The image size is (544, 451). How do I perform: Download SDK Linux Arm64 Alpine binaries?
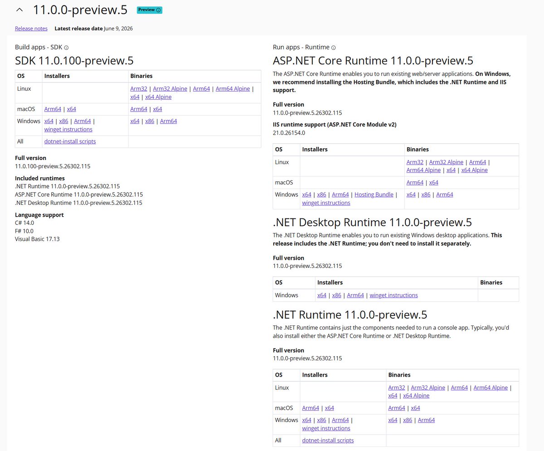click(233, 88)
